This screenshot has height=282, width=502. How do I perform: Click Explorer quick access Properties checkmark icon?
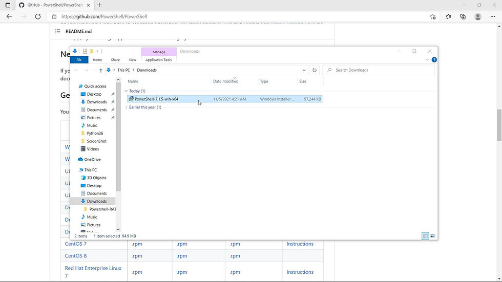[x=85, y=51]
